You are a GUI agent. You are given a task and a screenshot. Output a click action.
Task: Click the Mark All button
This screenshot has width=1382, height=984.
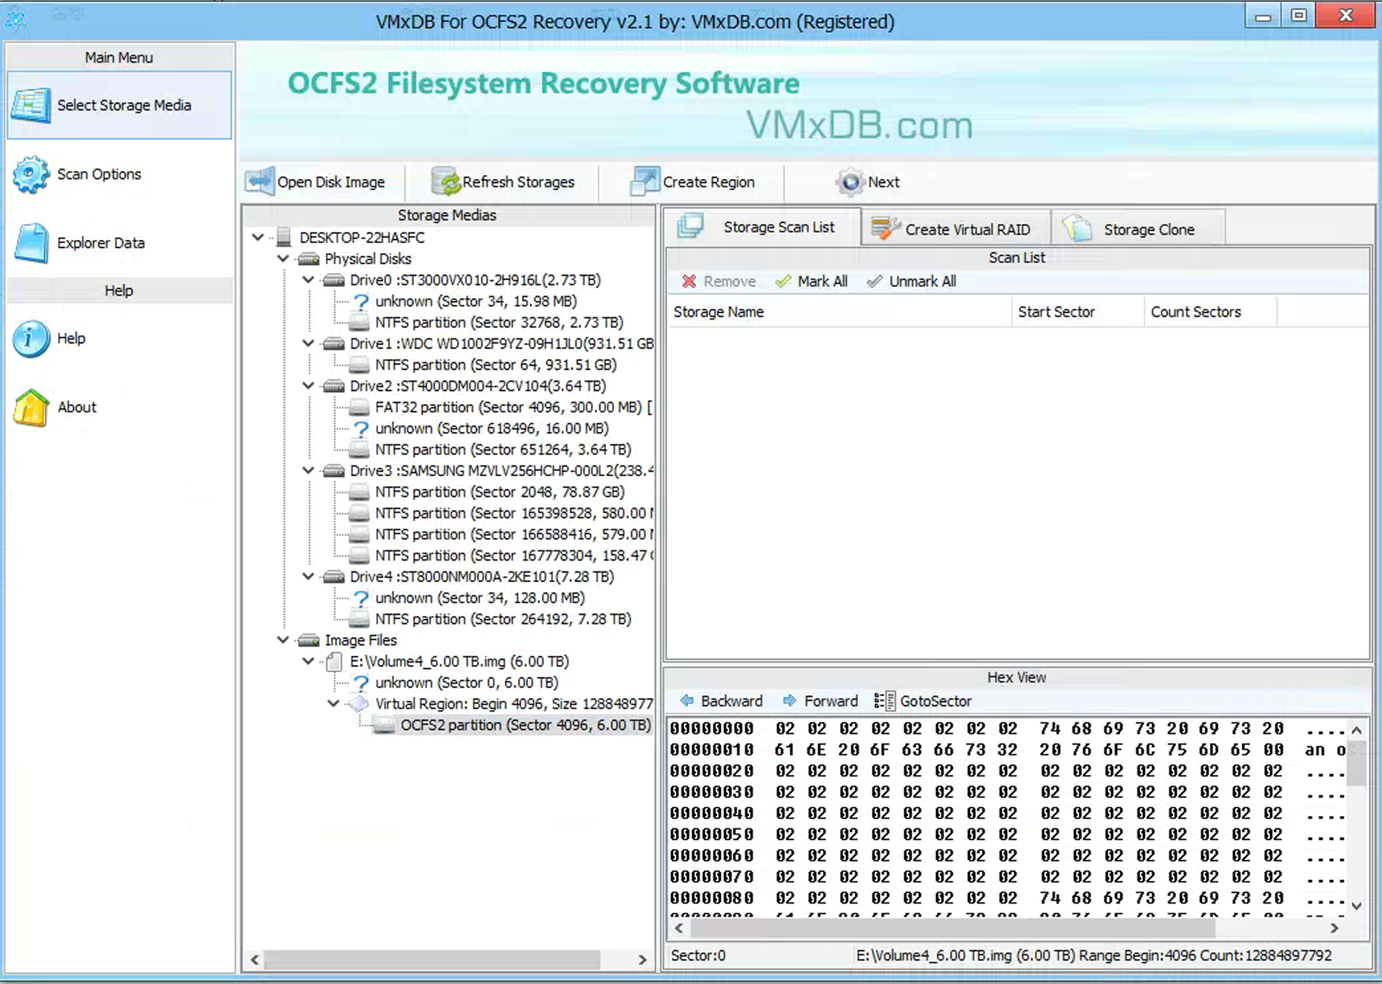pos(811,281)
